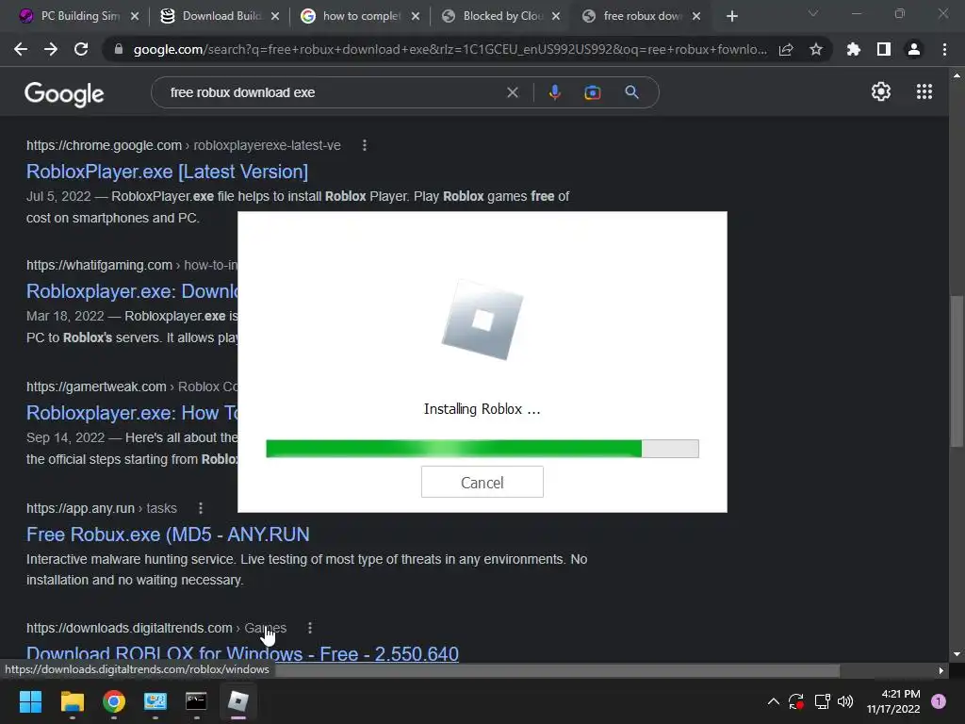Image resolution: width=965 pixels, height=724 pixels.
Task: Submit search with the magnifier icon
Action: pyautogui.click(x=631, y=92)
